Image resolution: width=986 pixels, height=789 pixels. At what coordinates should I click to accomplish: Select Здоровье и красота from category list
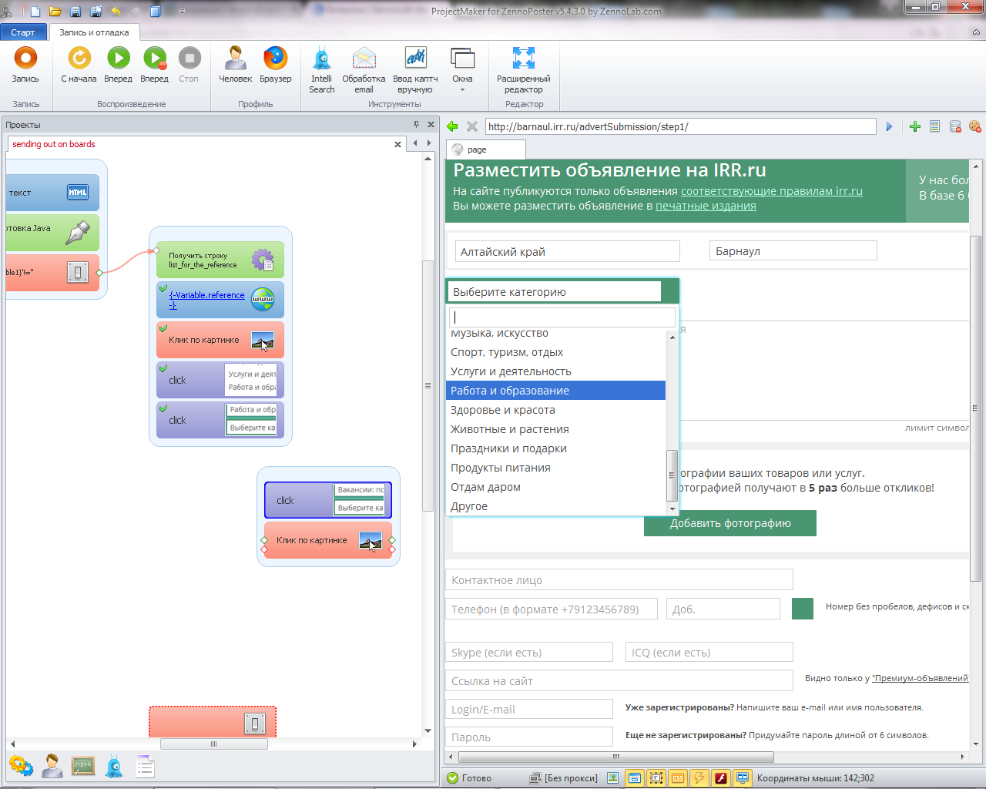[502, 410]
